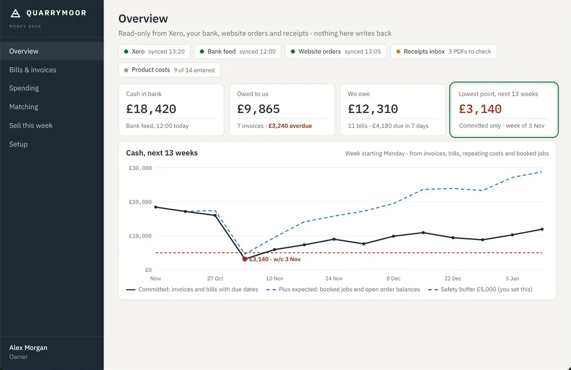Go to Bills & invoices
The image size is (571, 370).
click(52, 70)
